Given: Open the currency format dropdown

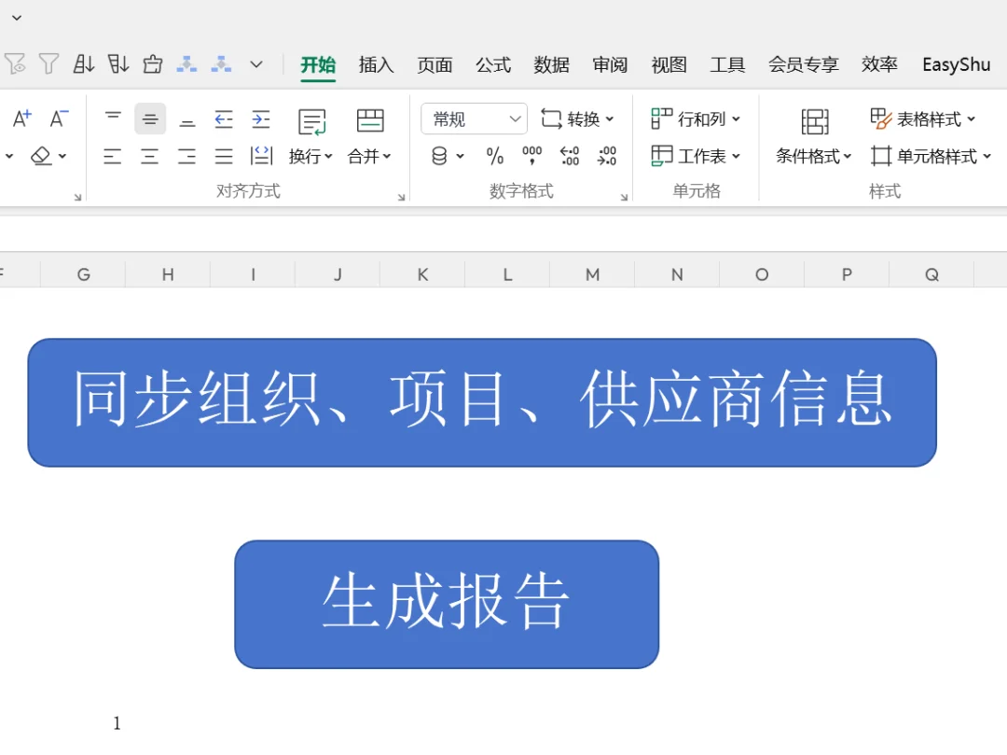Looking at the screenshot, I should pos(447,156).
